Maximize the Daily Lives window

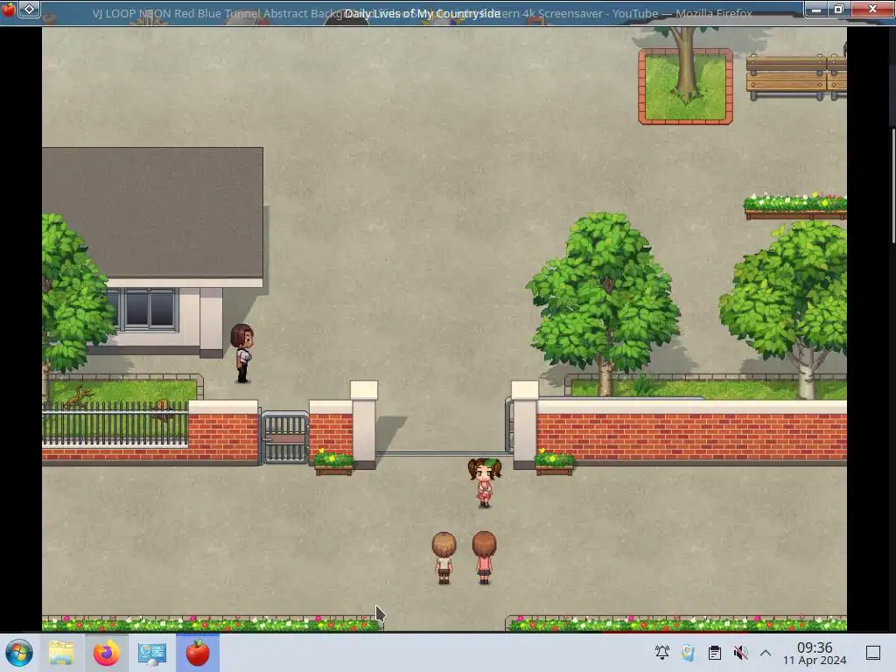[x=839, y=9]
